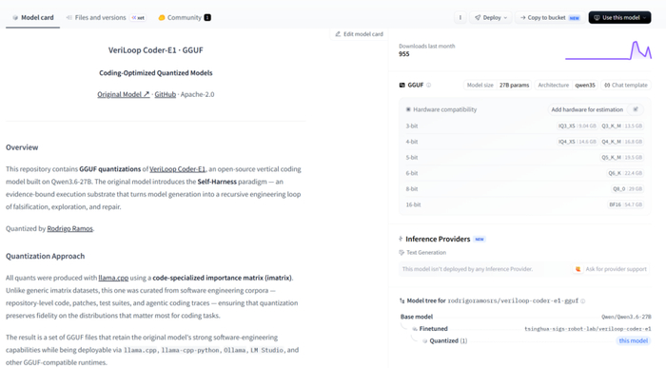This screenshot has height=368, width=666.
Task: Open the Deploy dropdown
Action: coord(491,17)
